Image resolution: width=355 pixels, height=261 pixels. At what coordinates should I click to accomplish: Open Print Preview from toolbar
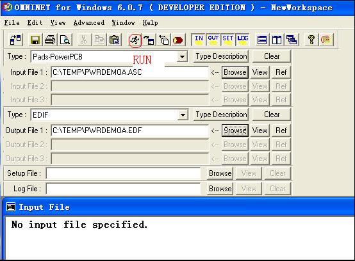click(65, 40)
